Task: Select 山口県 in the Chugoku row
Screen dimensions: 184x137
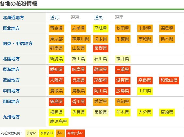Action: point(145,91)
